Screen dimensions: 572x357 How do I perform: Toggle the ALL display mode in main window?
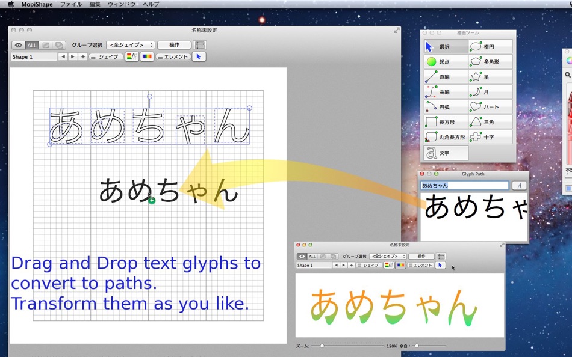coord(32,45)
